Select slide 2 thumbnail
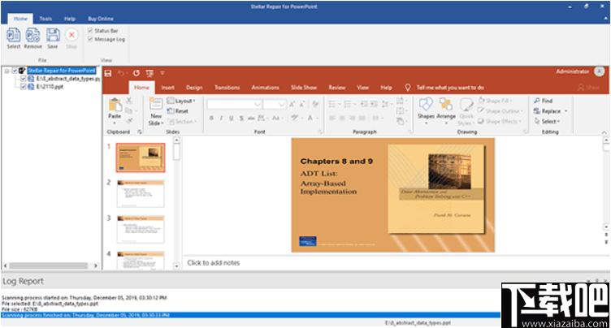The image size is (611, 328). tap(141, 193)
